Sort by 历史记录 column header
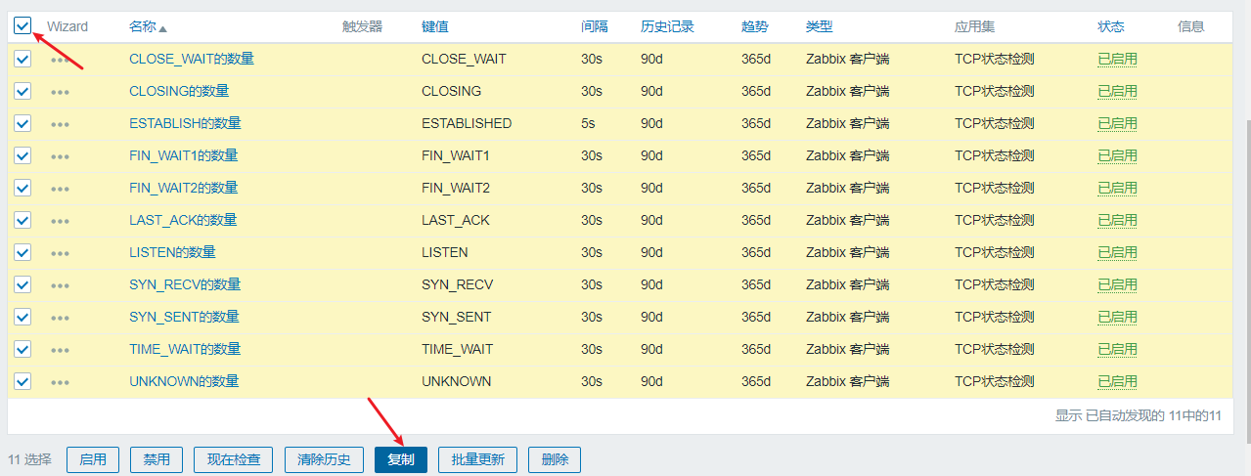The image size is (1251, 476). (667, 26)
